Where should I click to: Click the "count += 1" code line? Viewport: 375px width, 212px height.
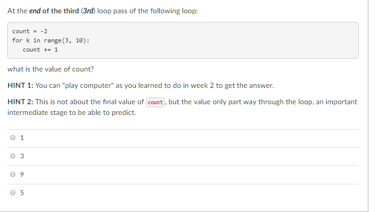click(x=40, y=50)
